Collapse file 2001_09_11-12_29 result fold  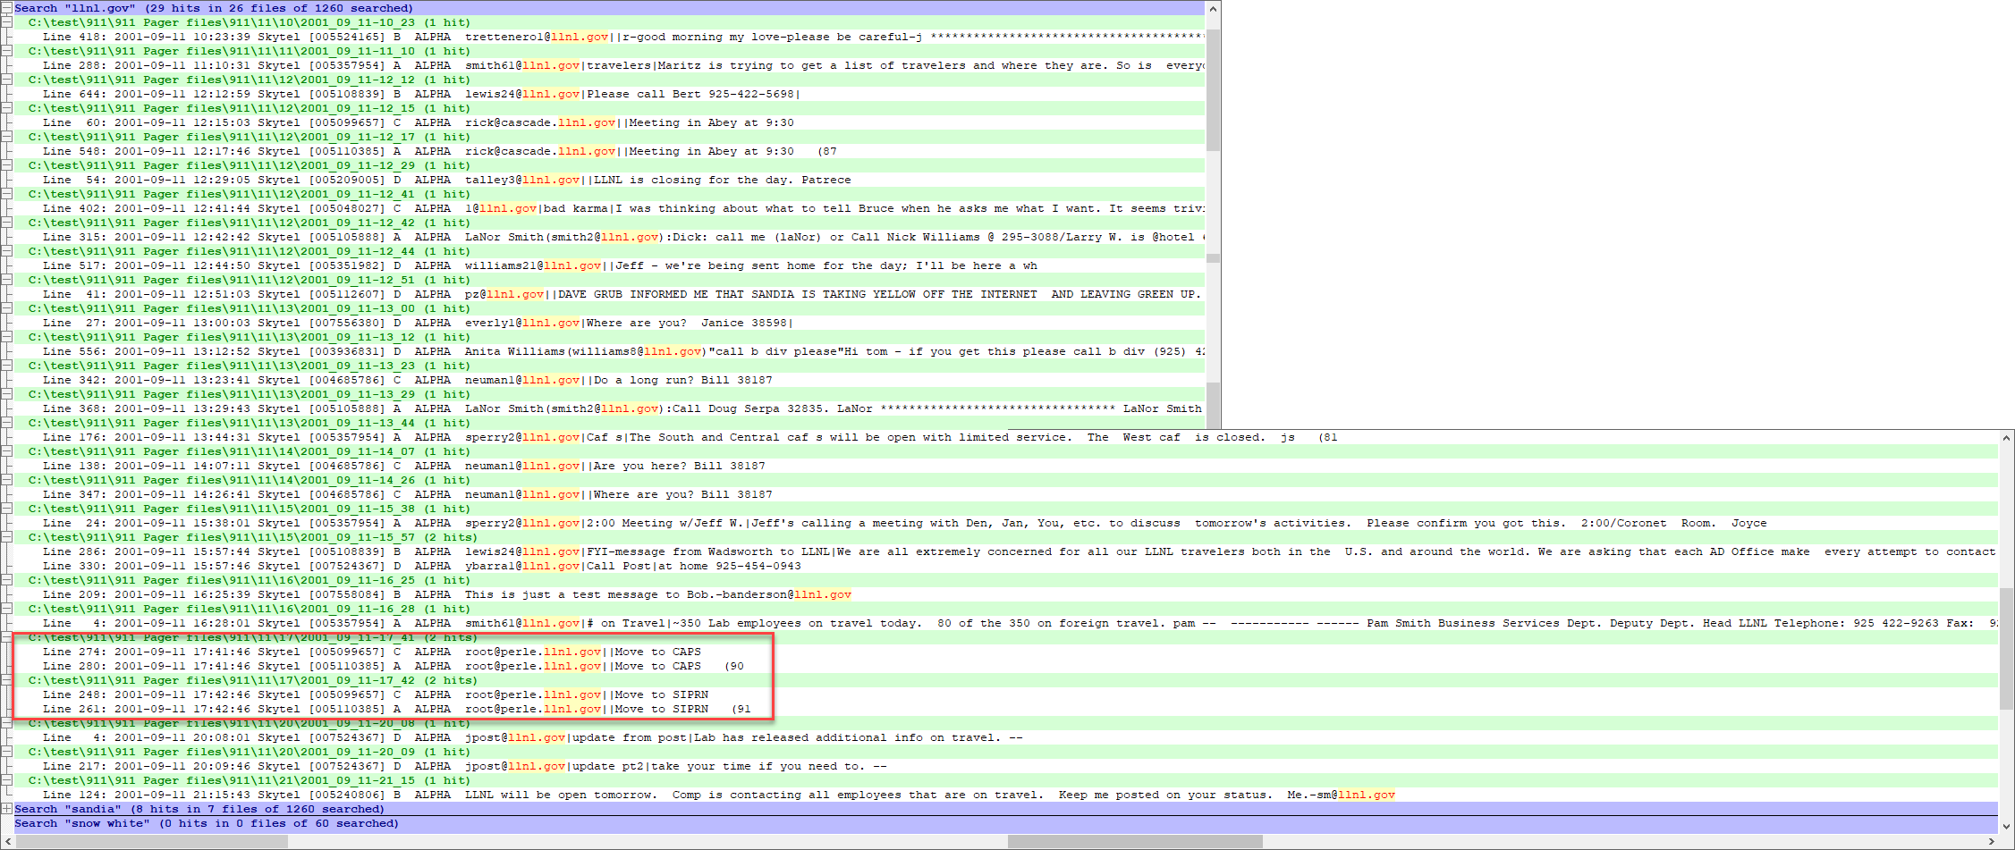[x=6, y=165]
